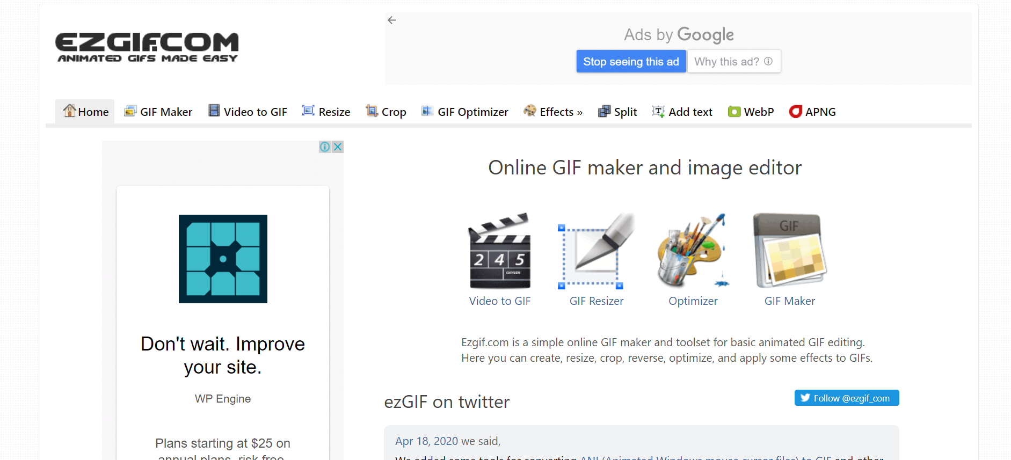Click the Stop seeing this ad button
Image resolution: width=1011 pixels, height=460 pixels.
[x=631, y=62]
